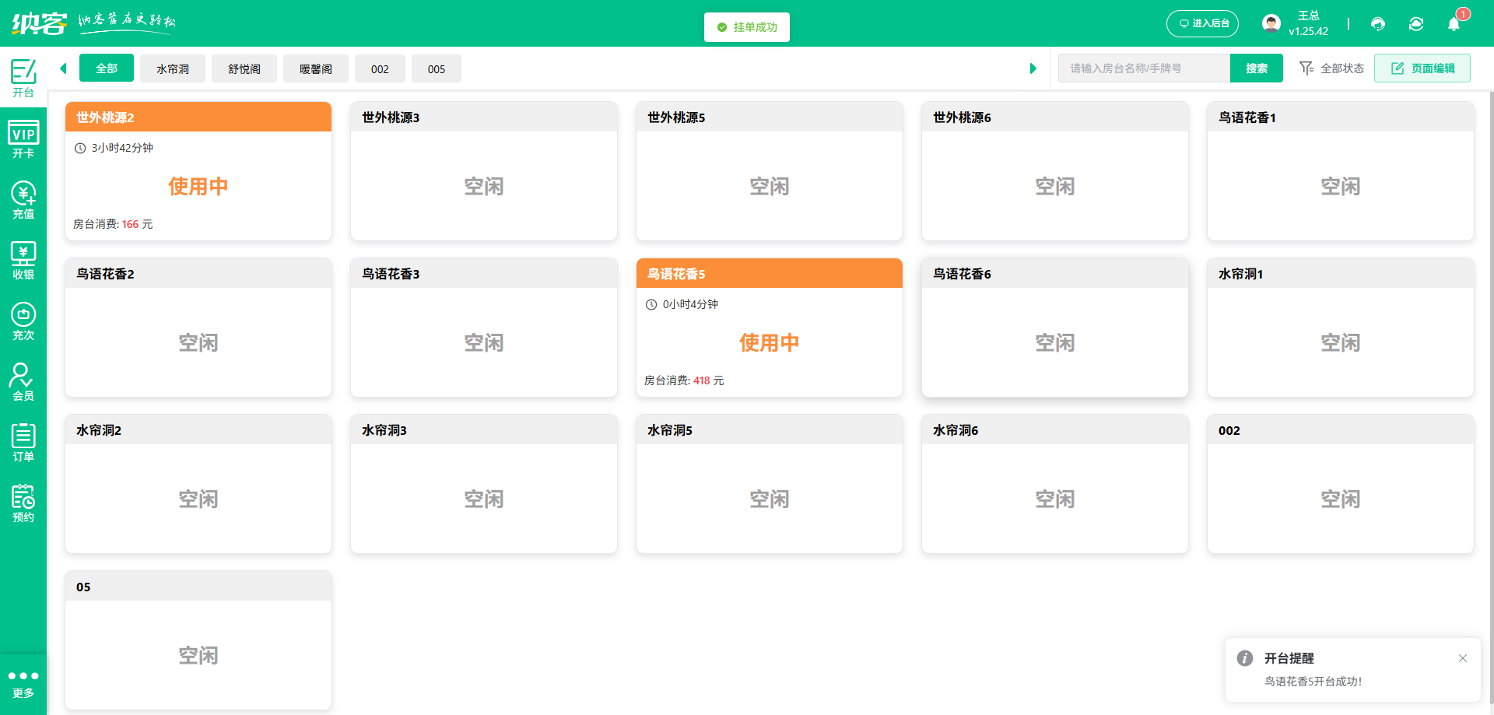The image size is (1494, 715).
Task: Open the 会员 member management icon
Action: click(x=23, y=380)
